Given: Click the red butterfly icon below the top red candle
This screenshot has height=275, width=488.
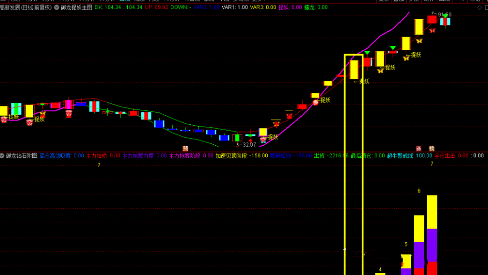Looking at the screenshot, I should pyautogui.click(x=432, y=30).
